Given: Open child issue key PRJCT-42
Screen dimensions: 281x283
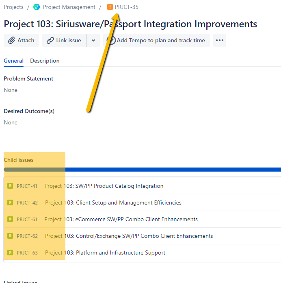Looking at the screenshot, I should click(x=27, y=202).
